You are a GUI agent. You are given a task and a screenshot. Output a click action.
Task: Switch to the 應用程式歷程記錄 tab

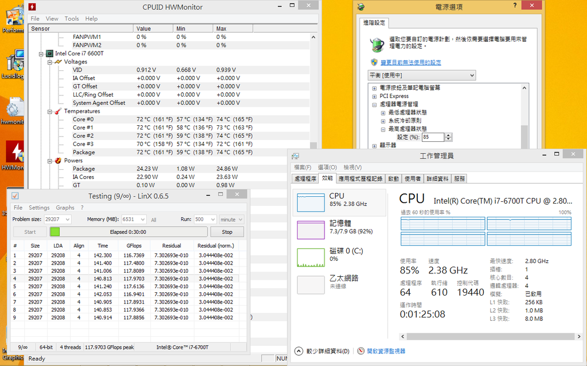tap(361, 178)
